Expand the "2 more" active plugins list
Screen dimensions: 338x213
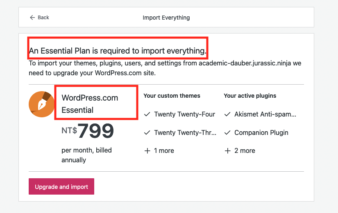point(244,151)
